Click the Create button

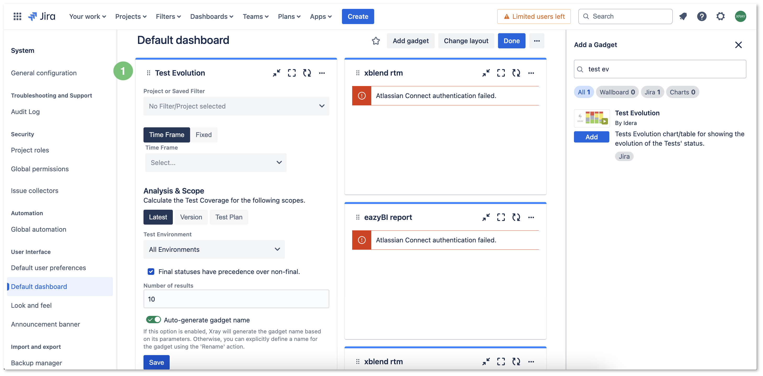(358, 16)
